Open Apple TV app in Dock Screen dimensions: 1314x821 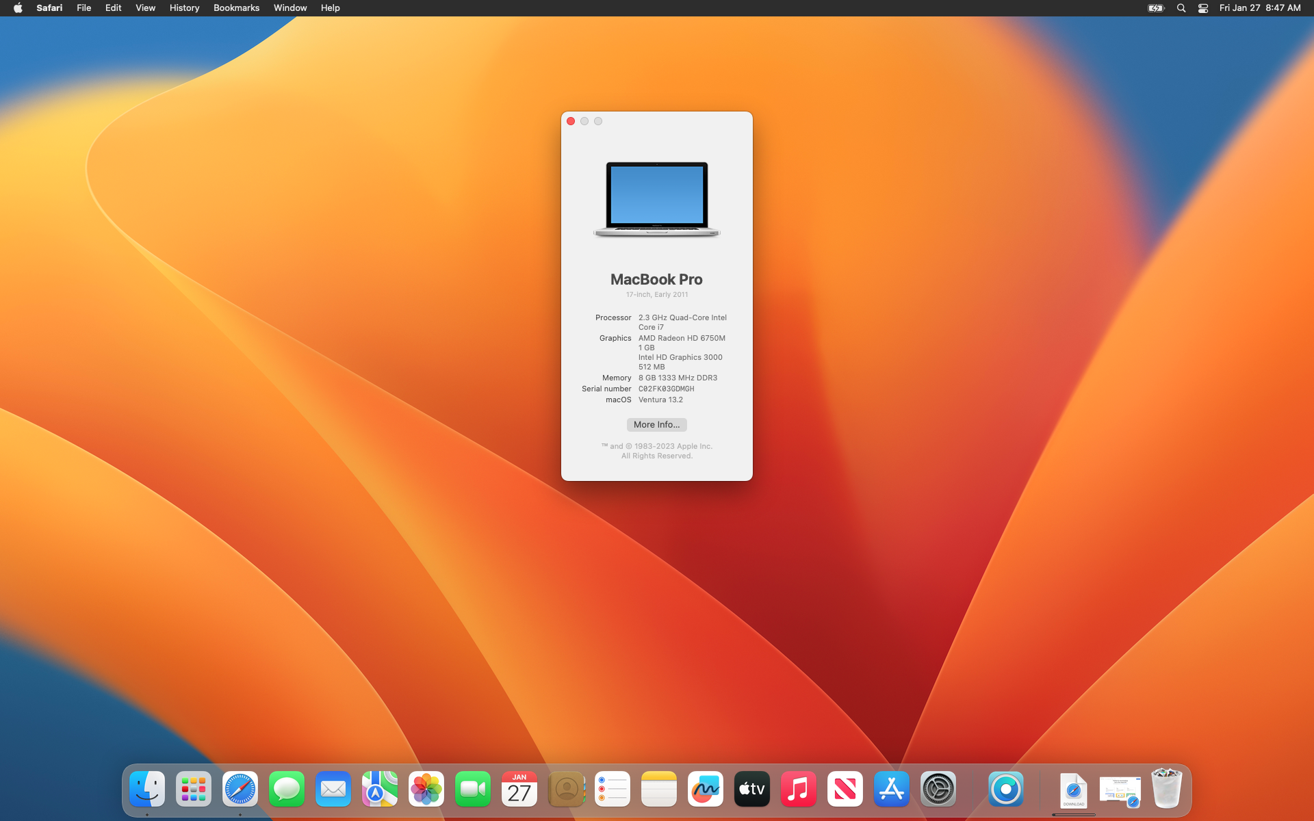pos(752,790)
